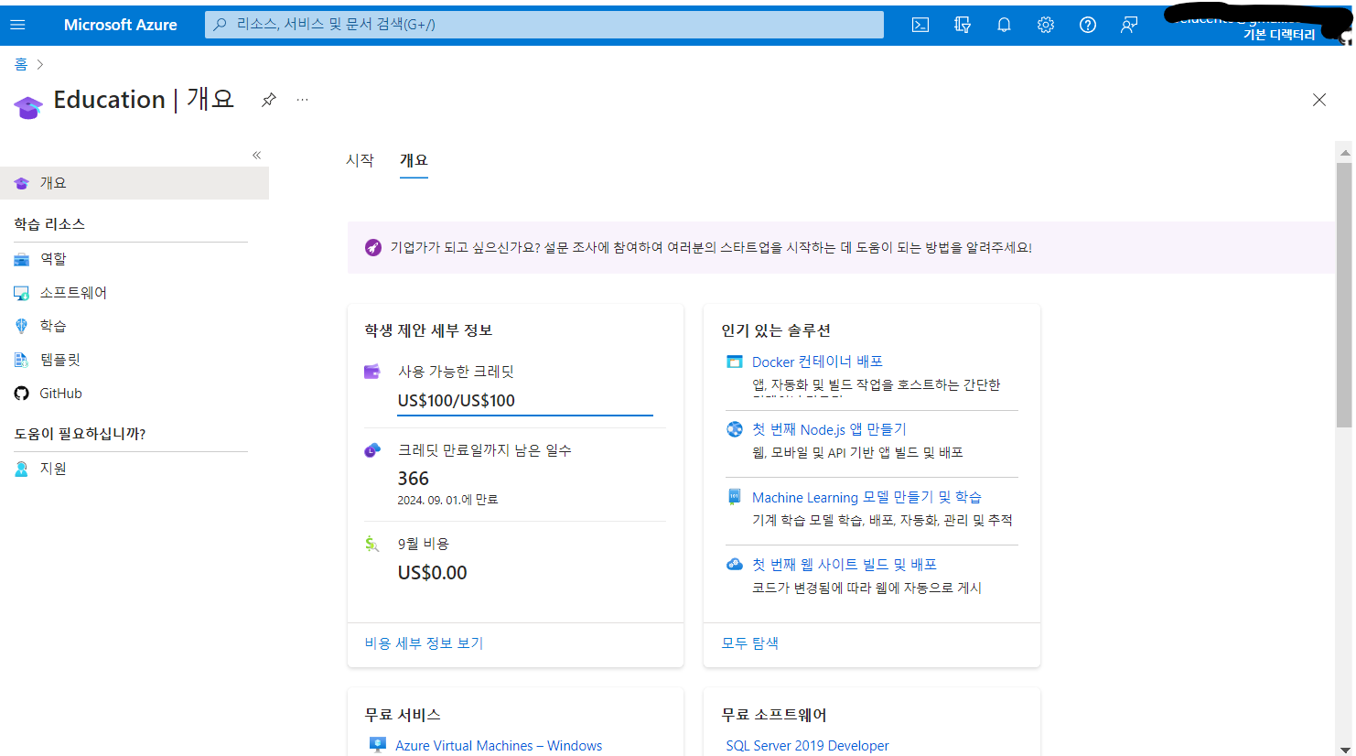This screenshot has height=756, width=1356.
Task: Click the September cost dollar icon
Action: [372, 544]
